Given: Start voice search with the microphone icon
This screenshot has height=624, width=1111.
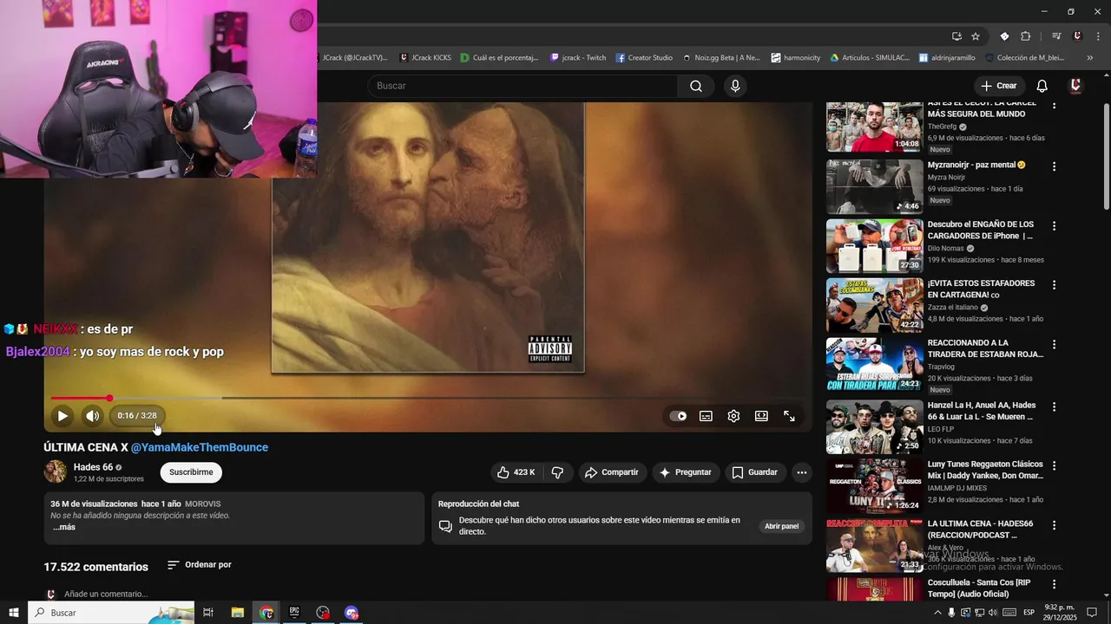Looking at the screenshot, I should (735, 86).
